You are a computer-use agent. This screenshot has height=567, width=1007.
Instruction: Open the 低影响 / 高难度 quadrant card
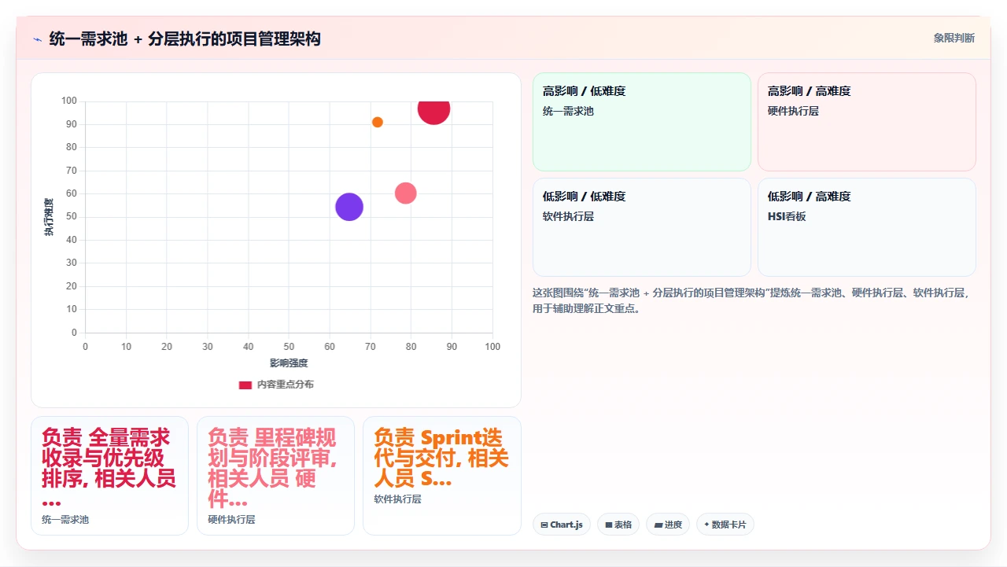click(866, 227)
